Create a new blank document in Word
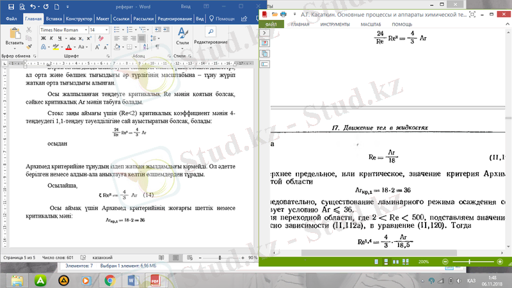The height and width of the screenshot is (288, 512). coord(56,6)
